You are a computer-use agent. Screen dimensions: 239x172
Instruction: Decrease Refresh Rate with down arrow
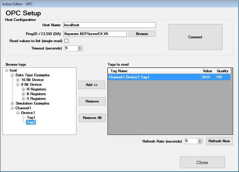pyautogui.click(x=200, y=143)
